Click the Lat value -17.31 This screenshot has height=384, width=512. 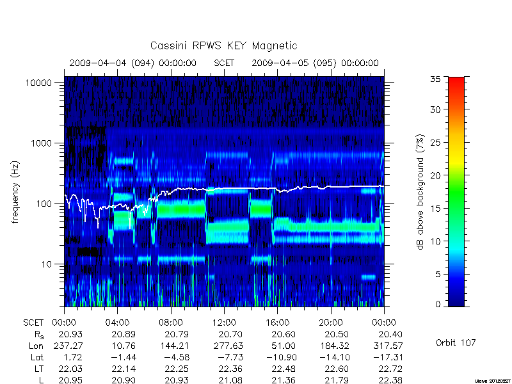pyautogui.click(x=388, y=357)
